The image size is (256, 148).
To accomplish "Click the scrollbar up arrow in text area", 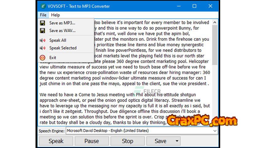I will 215,23.
